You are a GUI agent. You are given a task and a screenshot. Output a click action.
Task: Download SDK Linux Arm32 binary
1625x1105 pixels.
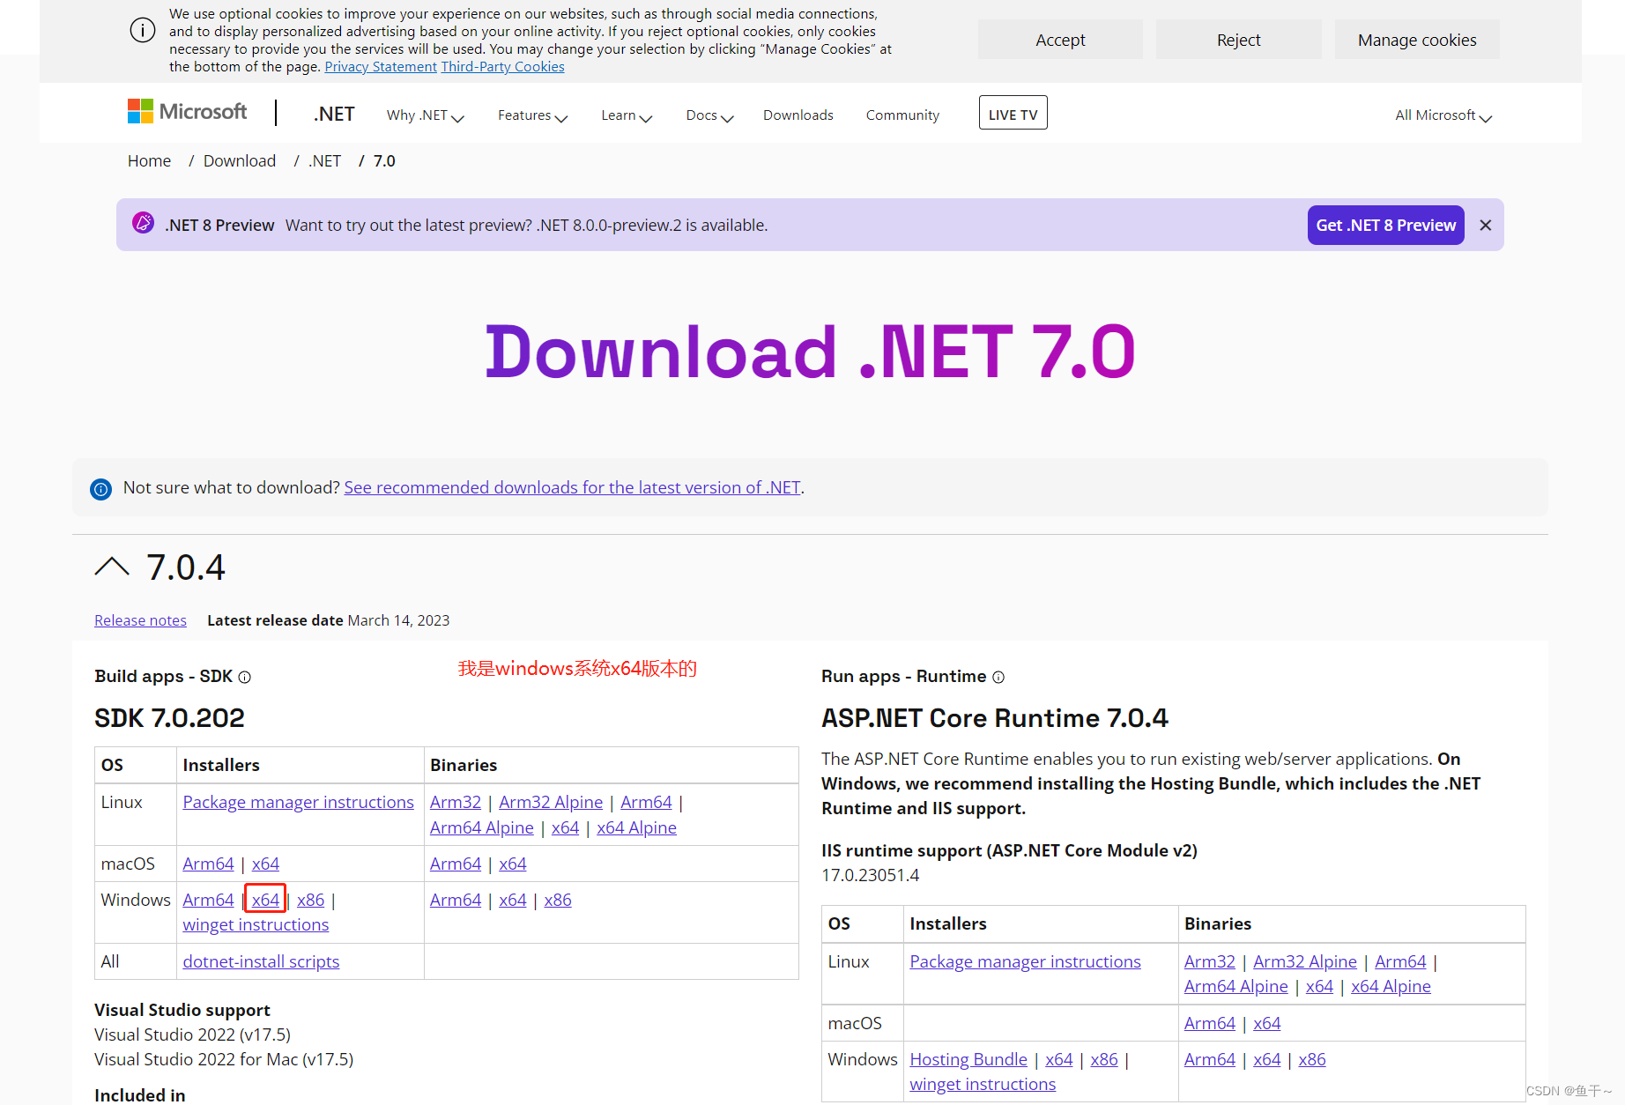coord(456,802)
